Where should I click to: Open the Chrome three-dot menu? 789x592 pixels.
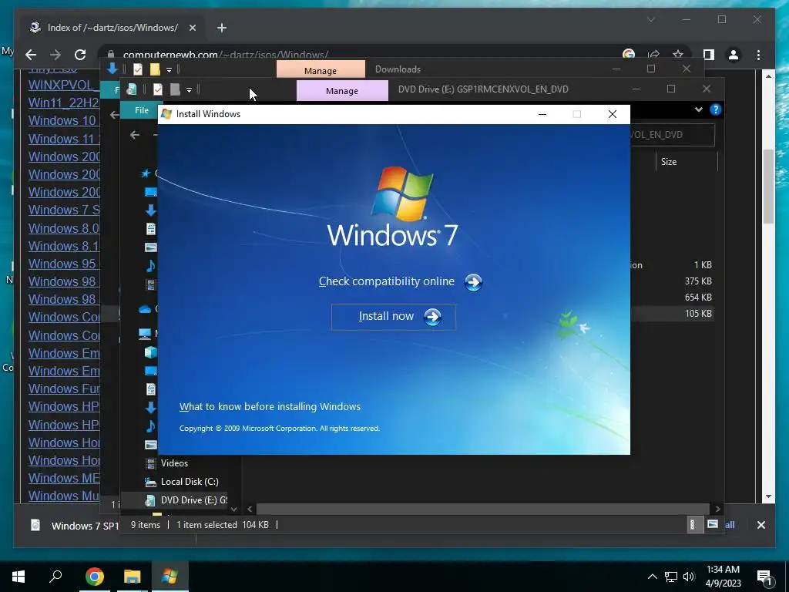[x=758, y=55]
